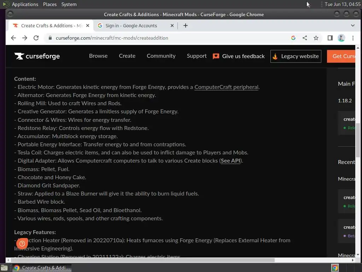Open the Create menu
This screenshot has width=362, height=272.
click(127, 56)
